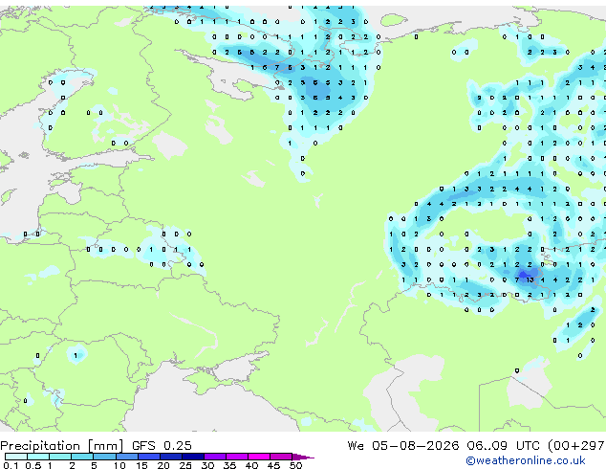Click the legend tick label '35'
Image resolution: width=606 pixels, height=469 pixels.
[229, 465]
